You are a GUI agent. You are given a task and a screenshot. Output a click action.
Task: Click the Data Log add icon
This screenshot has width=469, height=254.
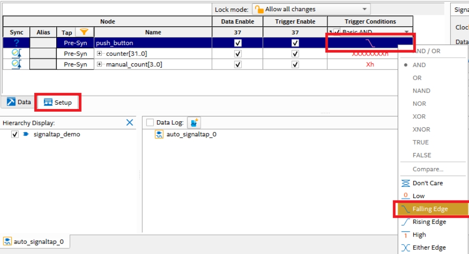(194, 123)
